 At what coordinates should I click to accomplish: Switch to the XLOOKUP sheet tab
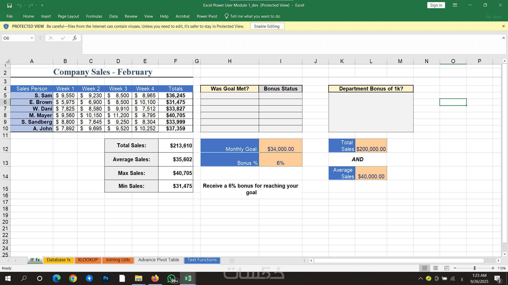coord(88,260)
